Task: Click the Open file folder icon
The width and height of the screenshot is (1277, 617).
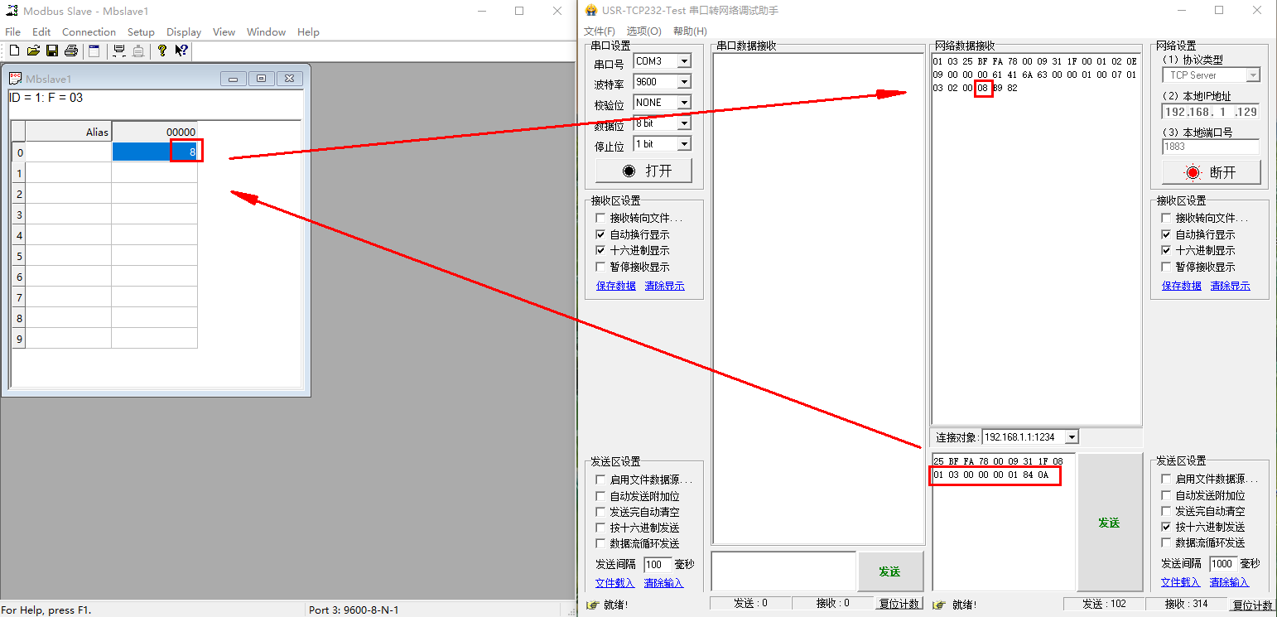Action: point(33,51)
